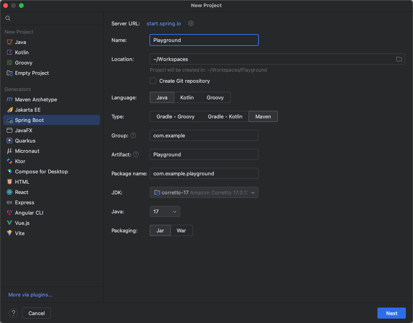This screenshot has width=413, height=323.
Task: Click the Vue.js icon
Action: (x=9, y=223)
